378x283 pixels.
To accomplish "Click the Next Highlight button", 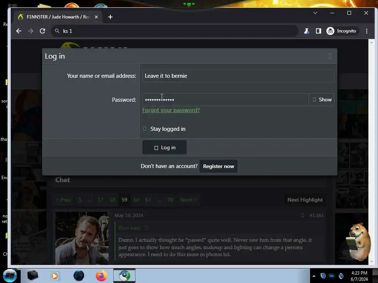I will point(305,200).
